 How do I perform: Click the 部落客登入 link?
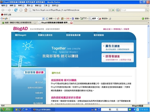click(x=118, y=29)
